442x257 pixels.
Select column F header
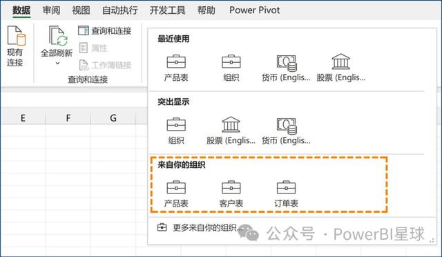[68, 117]
